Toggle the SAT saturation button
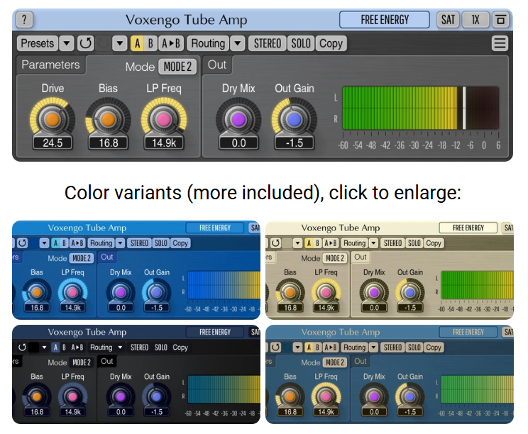 [x=448, y=20]
